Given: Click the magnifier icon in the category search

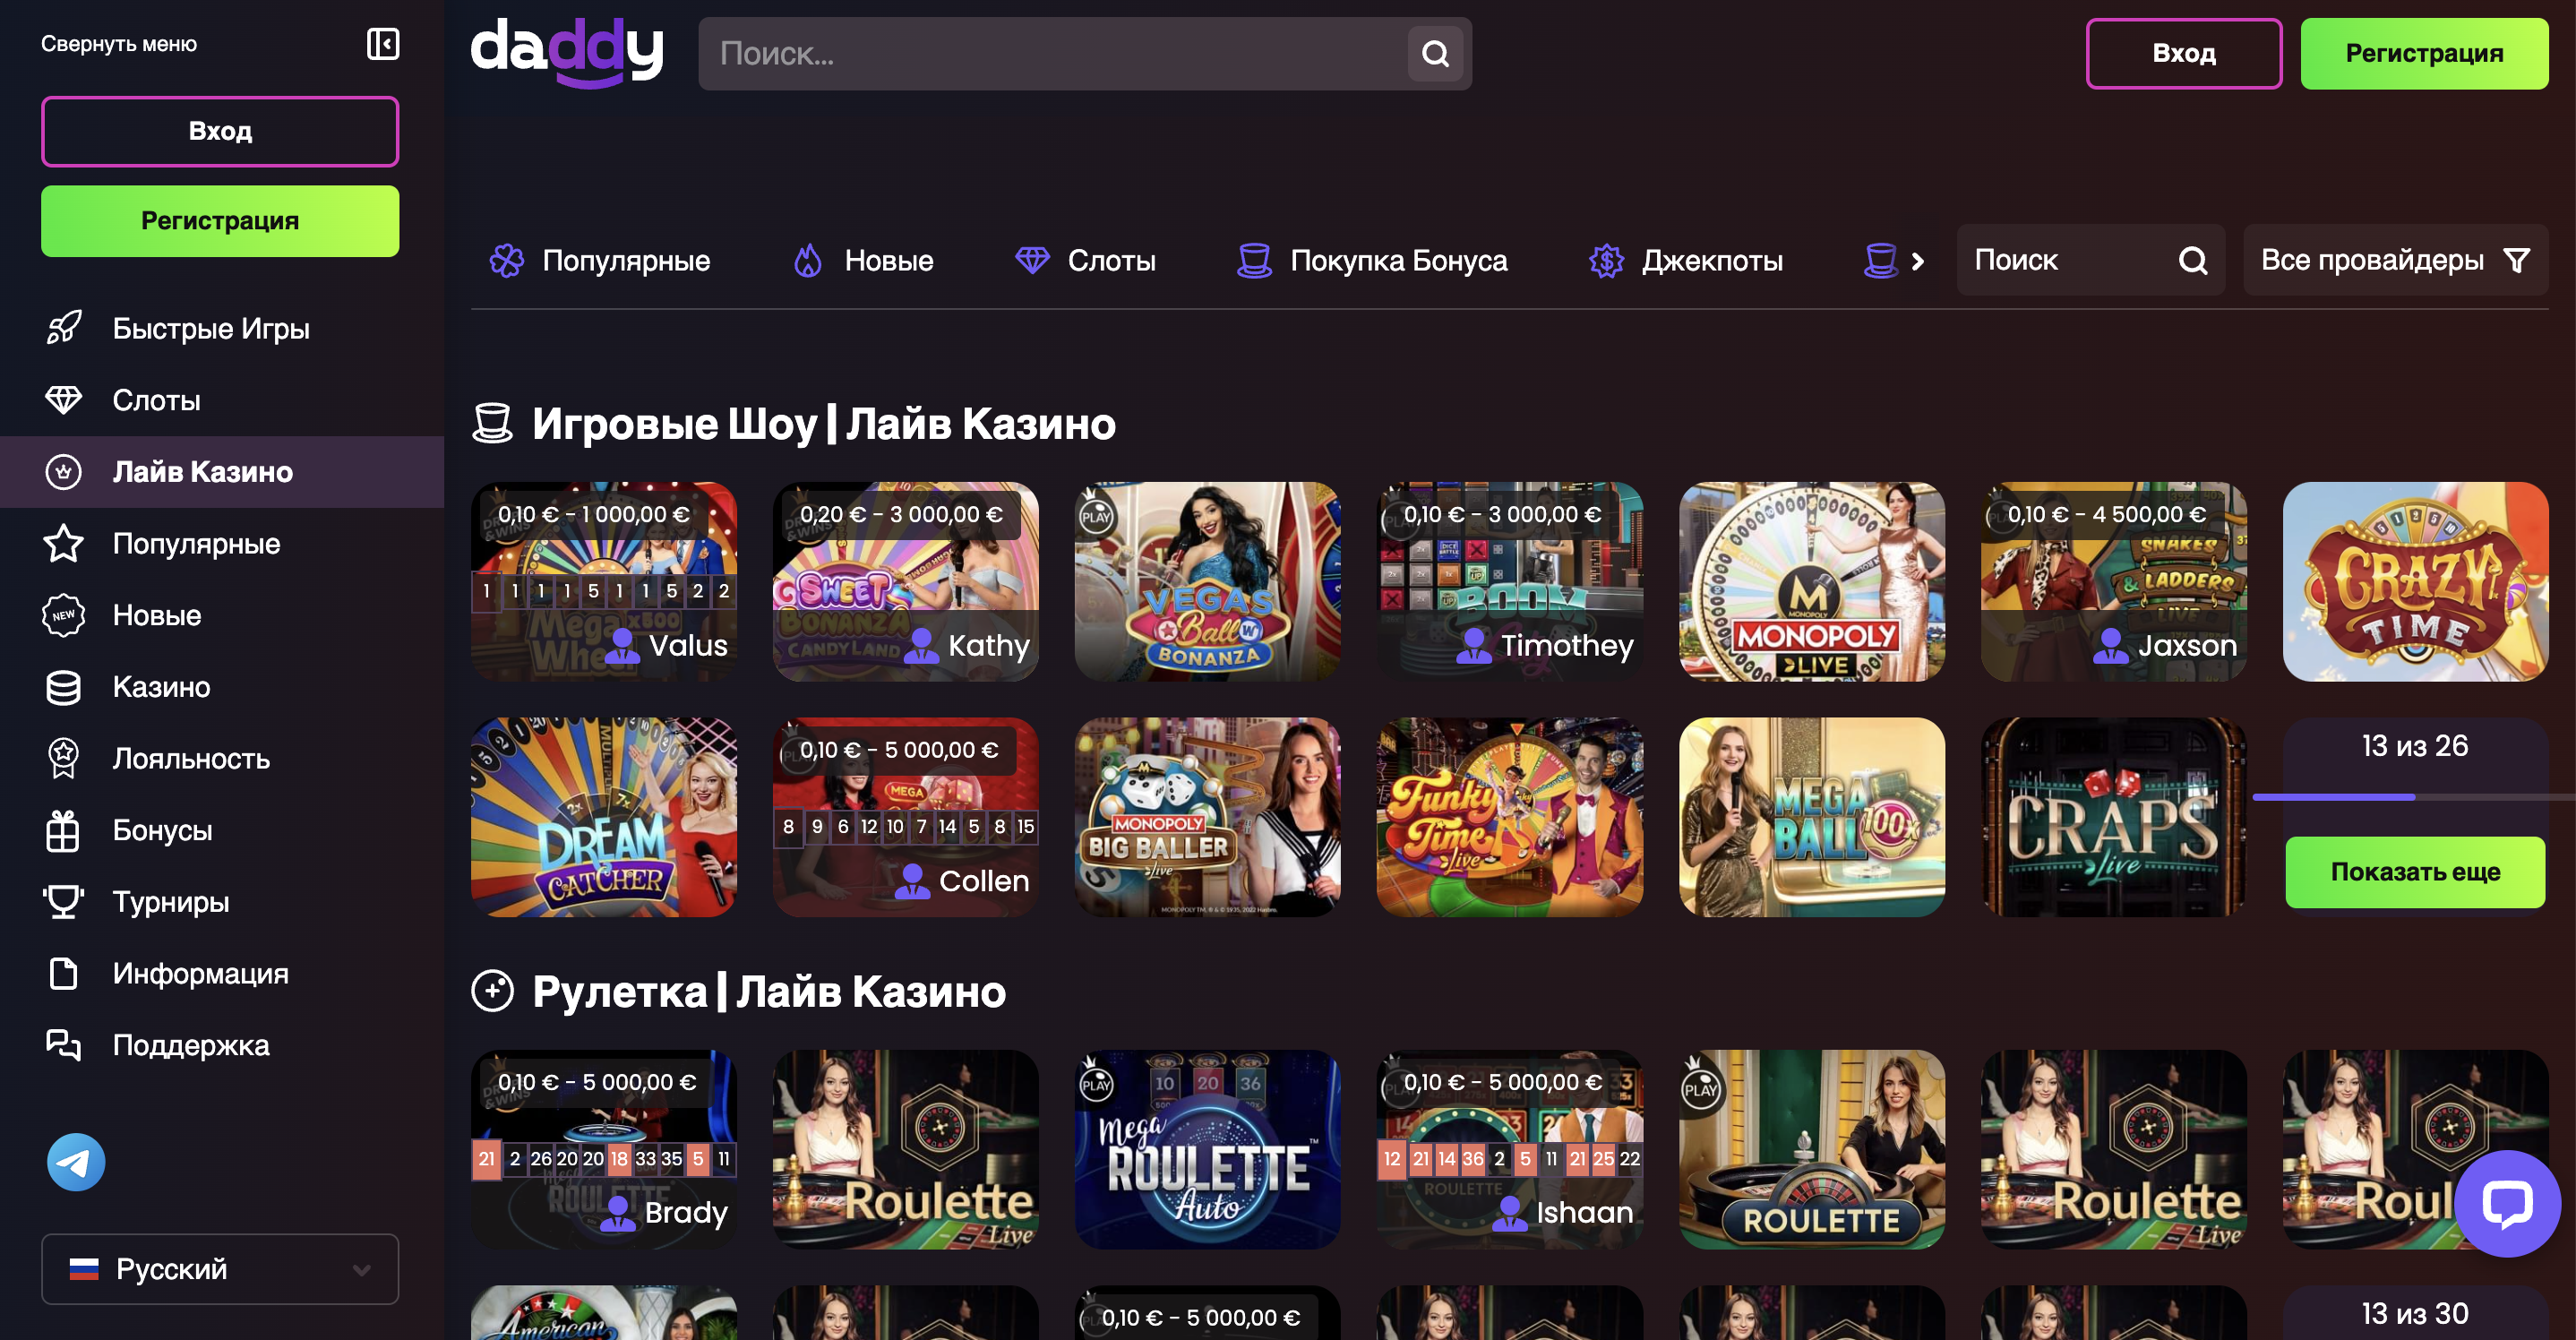Looking at the screenshot, I should (x=2193, y=260).
